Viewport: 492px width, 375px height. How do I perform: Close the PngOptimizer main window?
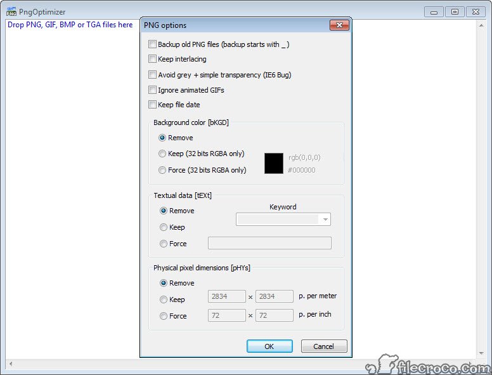476,12
